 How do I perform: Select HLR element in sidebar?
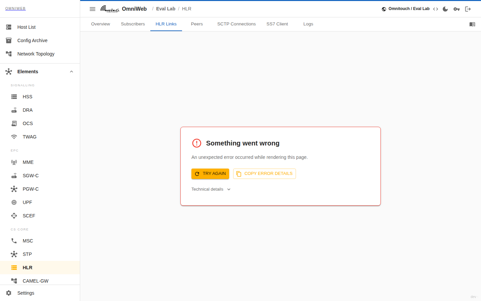[40, 268]
